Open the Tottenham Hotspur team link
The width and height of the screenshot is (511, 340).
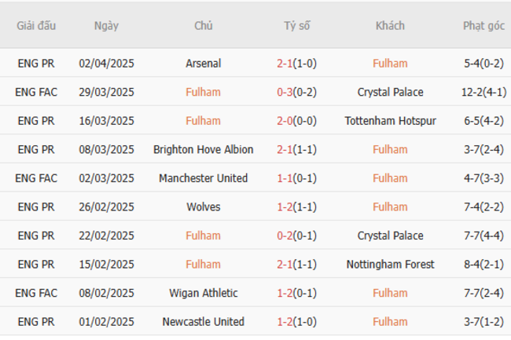390,121
